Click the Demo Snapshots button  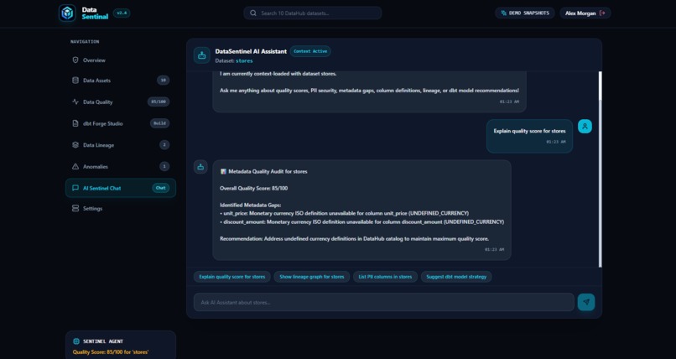pyautogui.click(x=525, y=13)
